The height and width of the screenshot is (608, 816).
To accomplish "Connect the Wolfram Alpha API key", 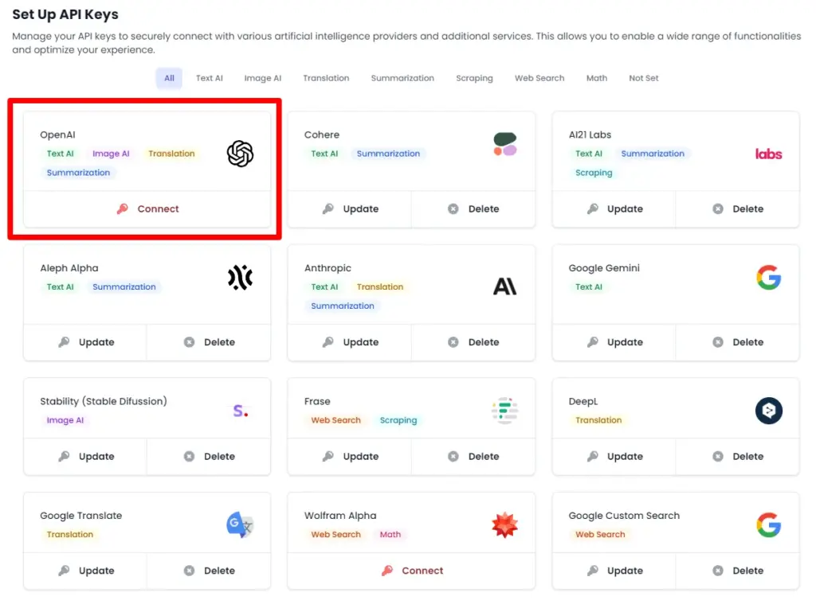I will [411, 571].
